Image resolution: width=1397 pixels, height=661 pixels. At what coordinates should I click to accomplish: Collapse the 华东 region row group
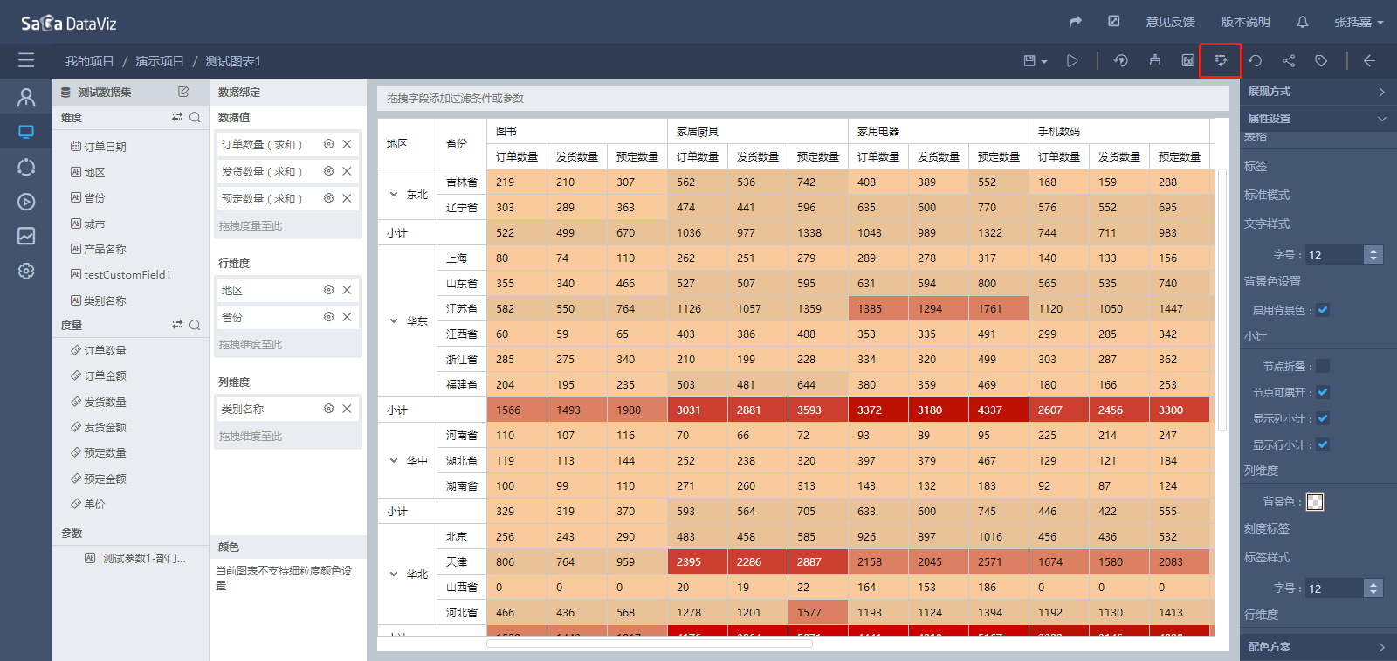click(x=394, y=320)
